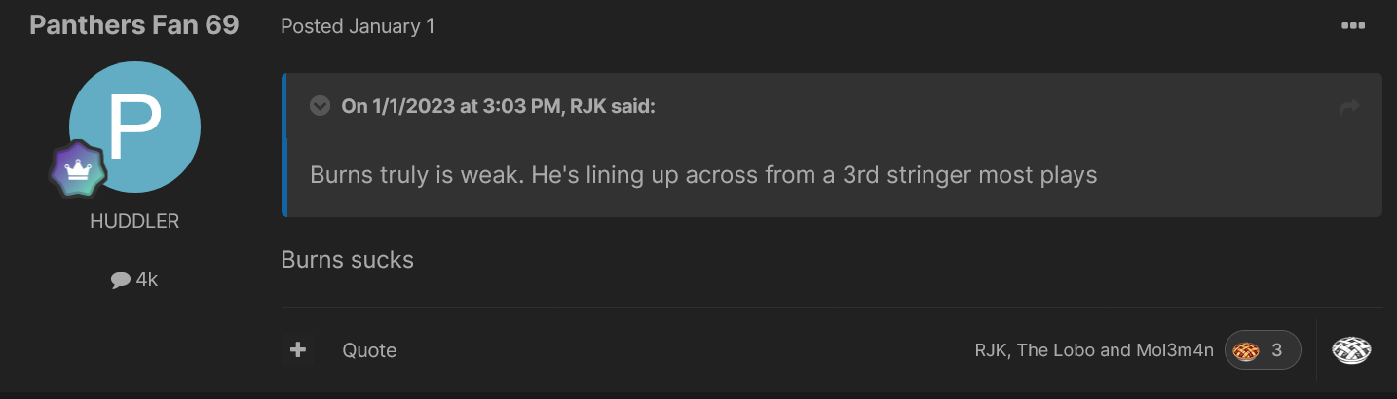1397x399 pixels.
Task: Open Mol3m4n in the reactions list
Action: click(1176, 350)
